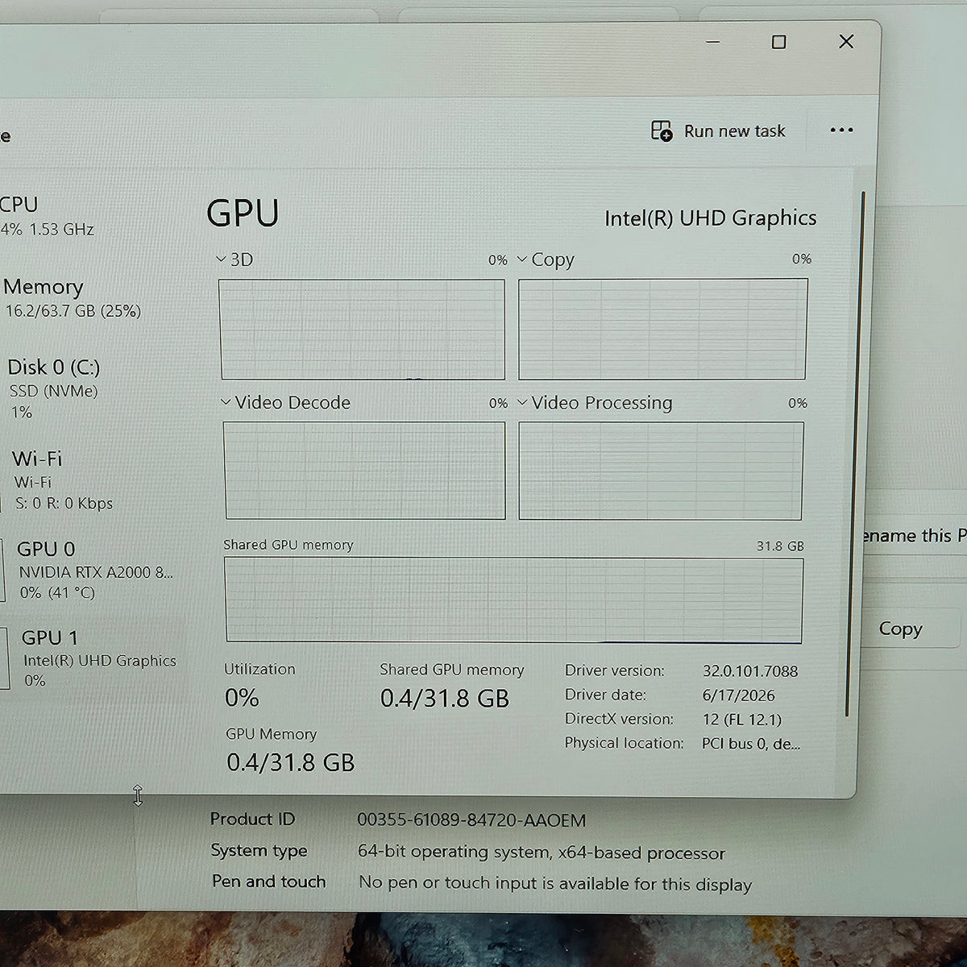Open the Video Decode engine dropdown
Image resolution: width=967 pixels, height=967 pixels.
[226, 402]
